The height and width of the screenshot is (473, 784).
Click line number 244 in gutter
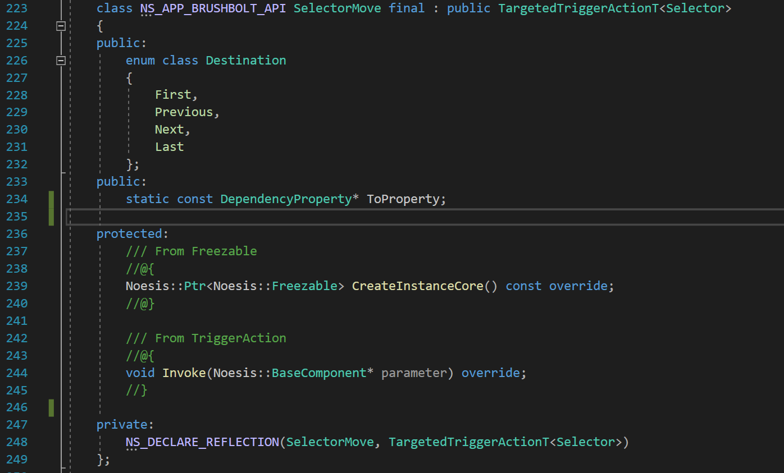click(x=17, y=373)
